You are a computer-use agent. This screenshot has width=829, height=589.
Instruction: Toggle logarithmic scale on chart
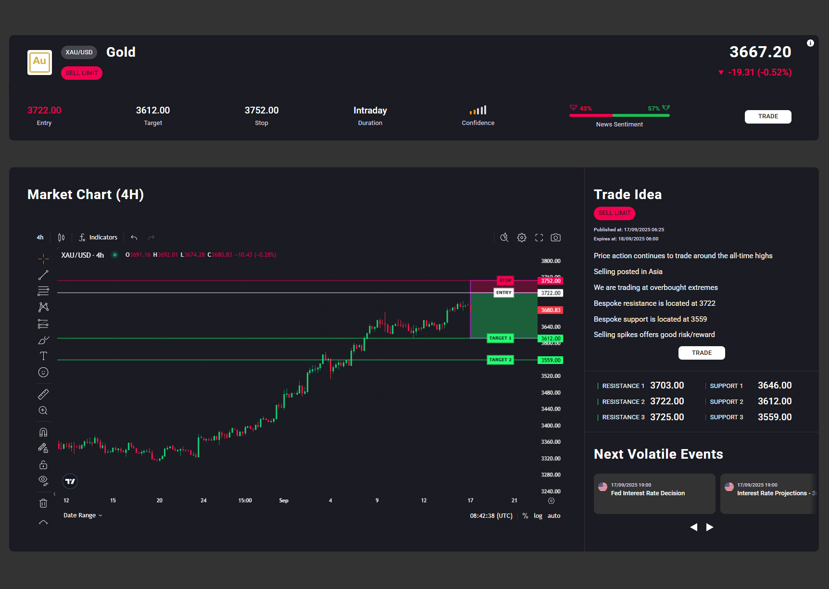(x=538, y=515)
